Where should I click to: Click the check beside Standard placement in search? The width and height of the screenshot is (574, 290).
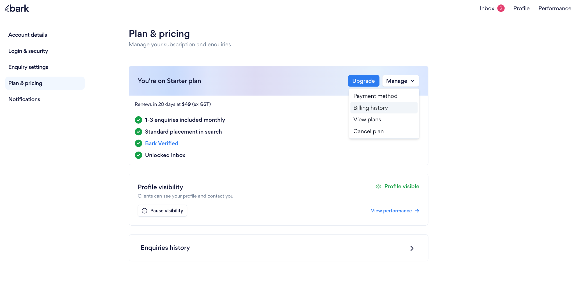tap(138, 132)
